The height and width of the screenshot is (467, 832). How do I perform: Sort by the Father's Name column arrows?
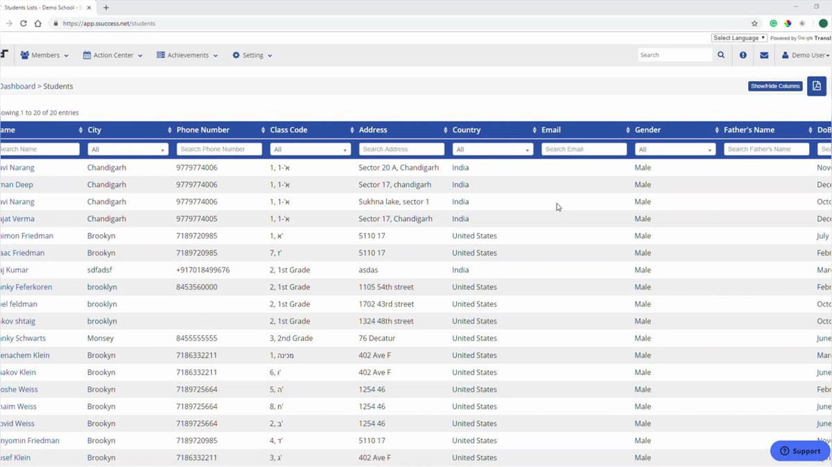point(810,130)
